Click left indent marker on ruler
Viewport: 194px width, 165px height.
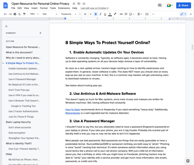pyautogui.click(x=65, y=19)
